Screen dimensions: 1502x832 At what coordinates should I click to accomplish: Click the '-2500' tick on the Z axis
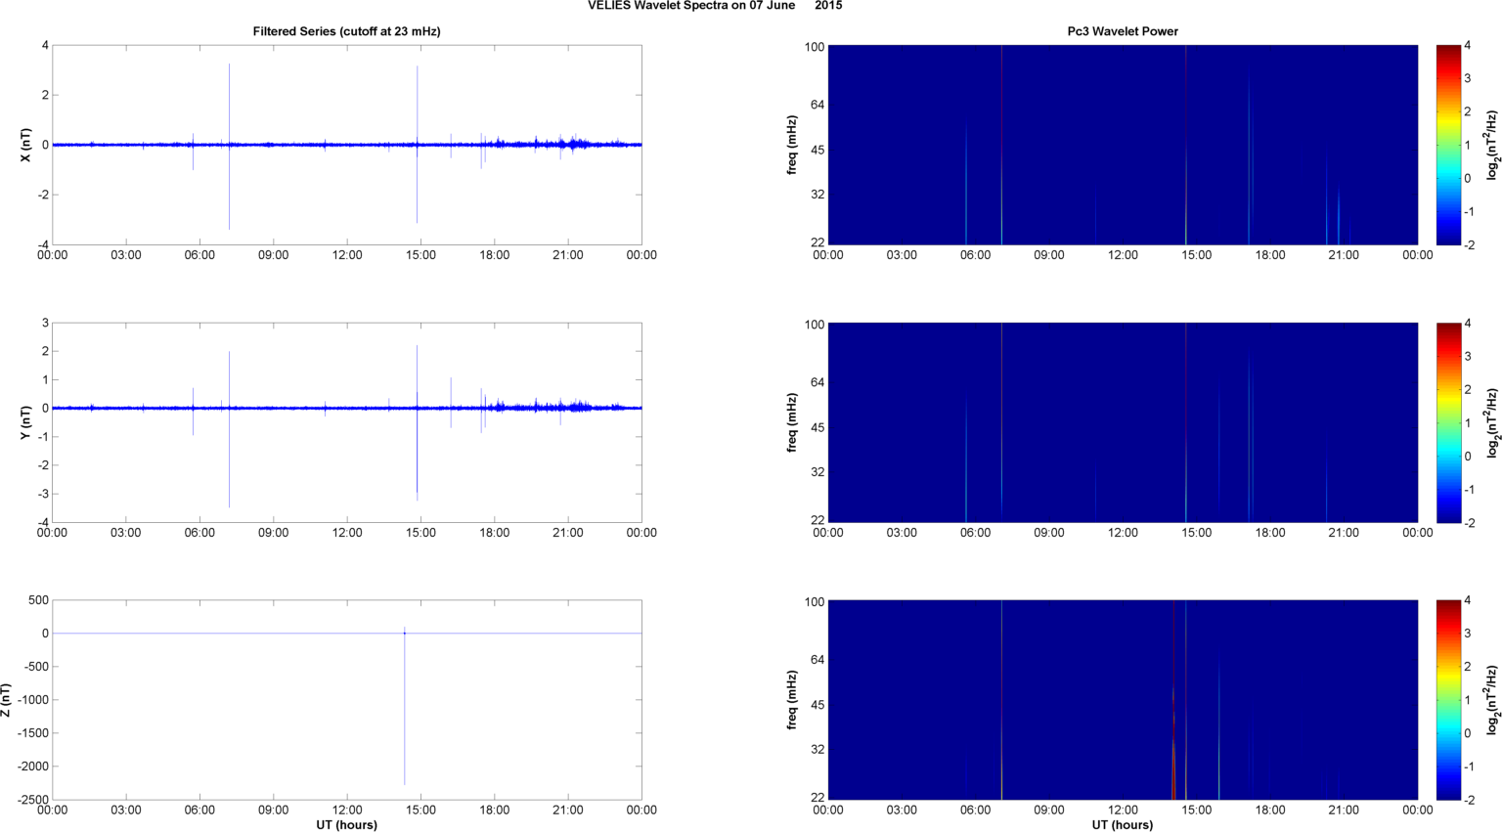(x=32, y=800)
